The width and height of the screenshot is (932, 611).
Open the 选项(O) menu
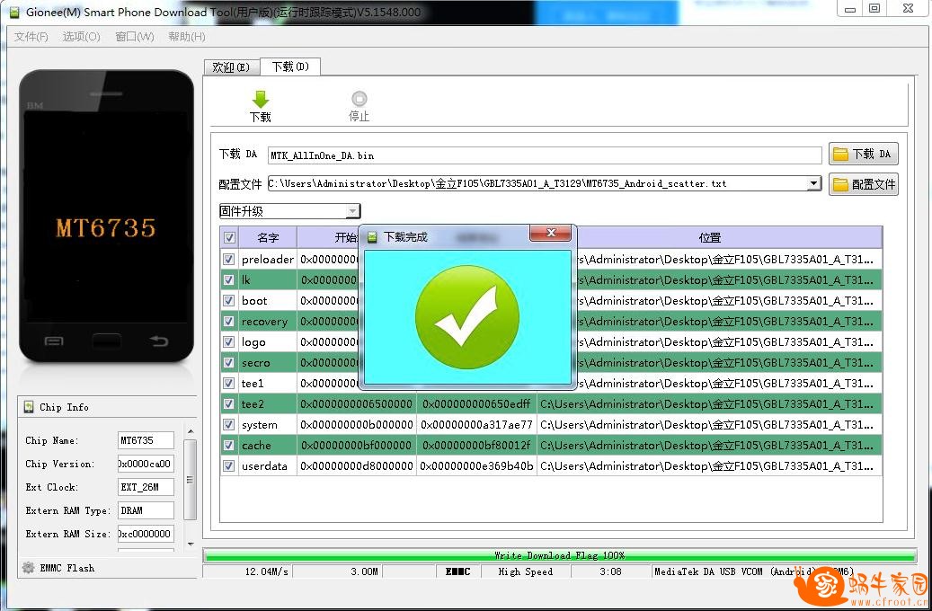click(82, 37)
